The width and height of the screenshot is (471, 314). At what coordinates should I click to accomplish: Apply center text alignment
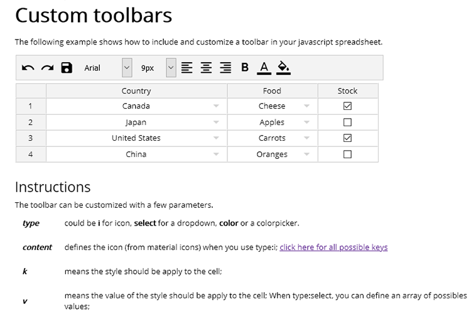pos(206,68)
